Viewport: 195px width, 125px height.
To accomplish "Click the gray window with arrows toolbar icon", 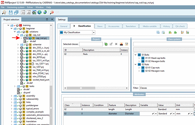I will 23,12.
